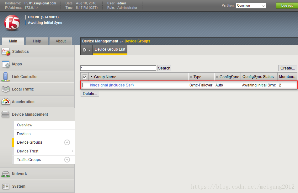Select Device Trust submenu item

pyautogui.click(x=44, y=151)
